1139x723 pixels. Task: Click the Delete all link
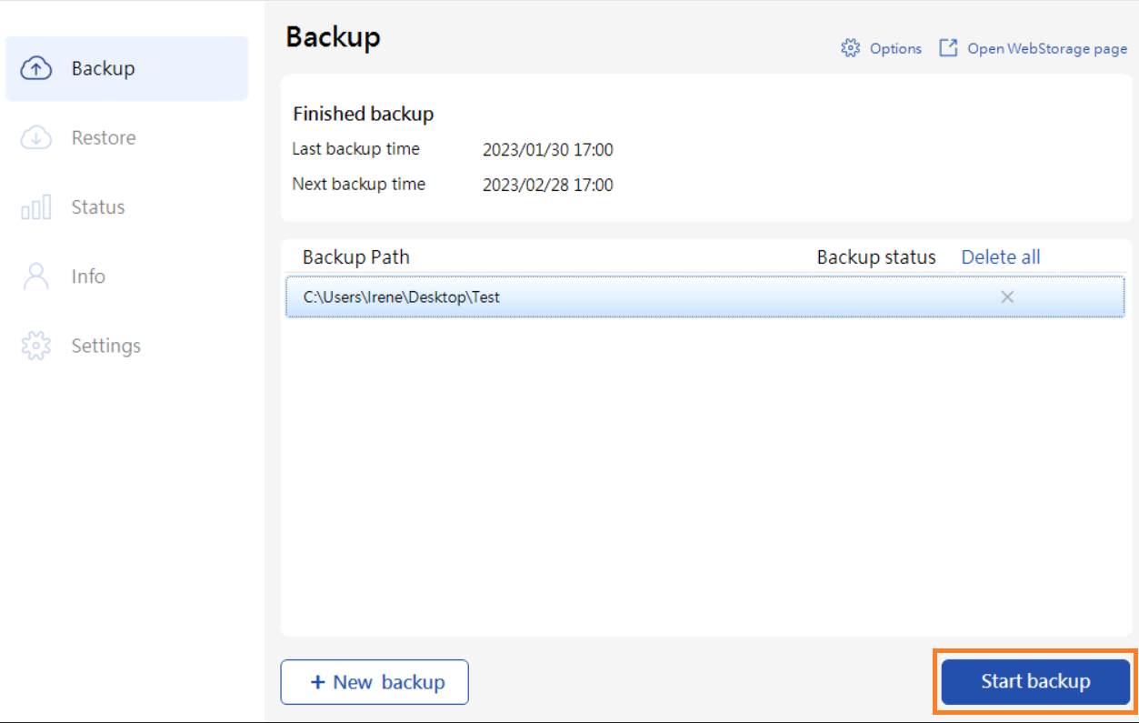click(1001, 257)
